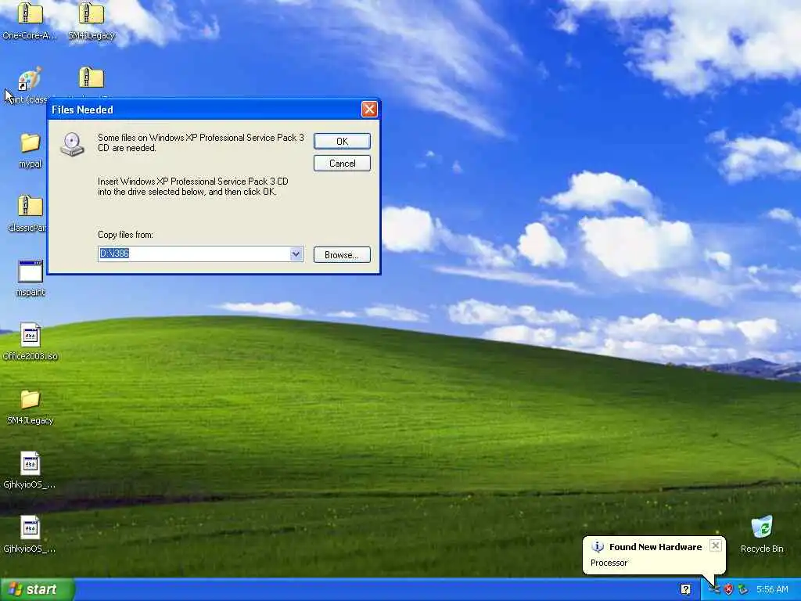The width and height of the screenshot is (801, 601).
Task: Click the 5:56 AM clock
Action: [x=772, y=589]
